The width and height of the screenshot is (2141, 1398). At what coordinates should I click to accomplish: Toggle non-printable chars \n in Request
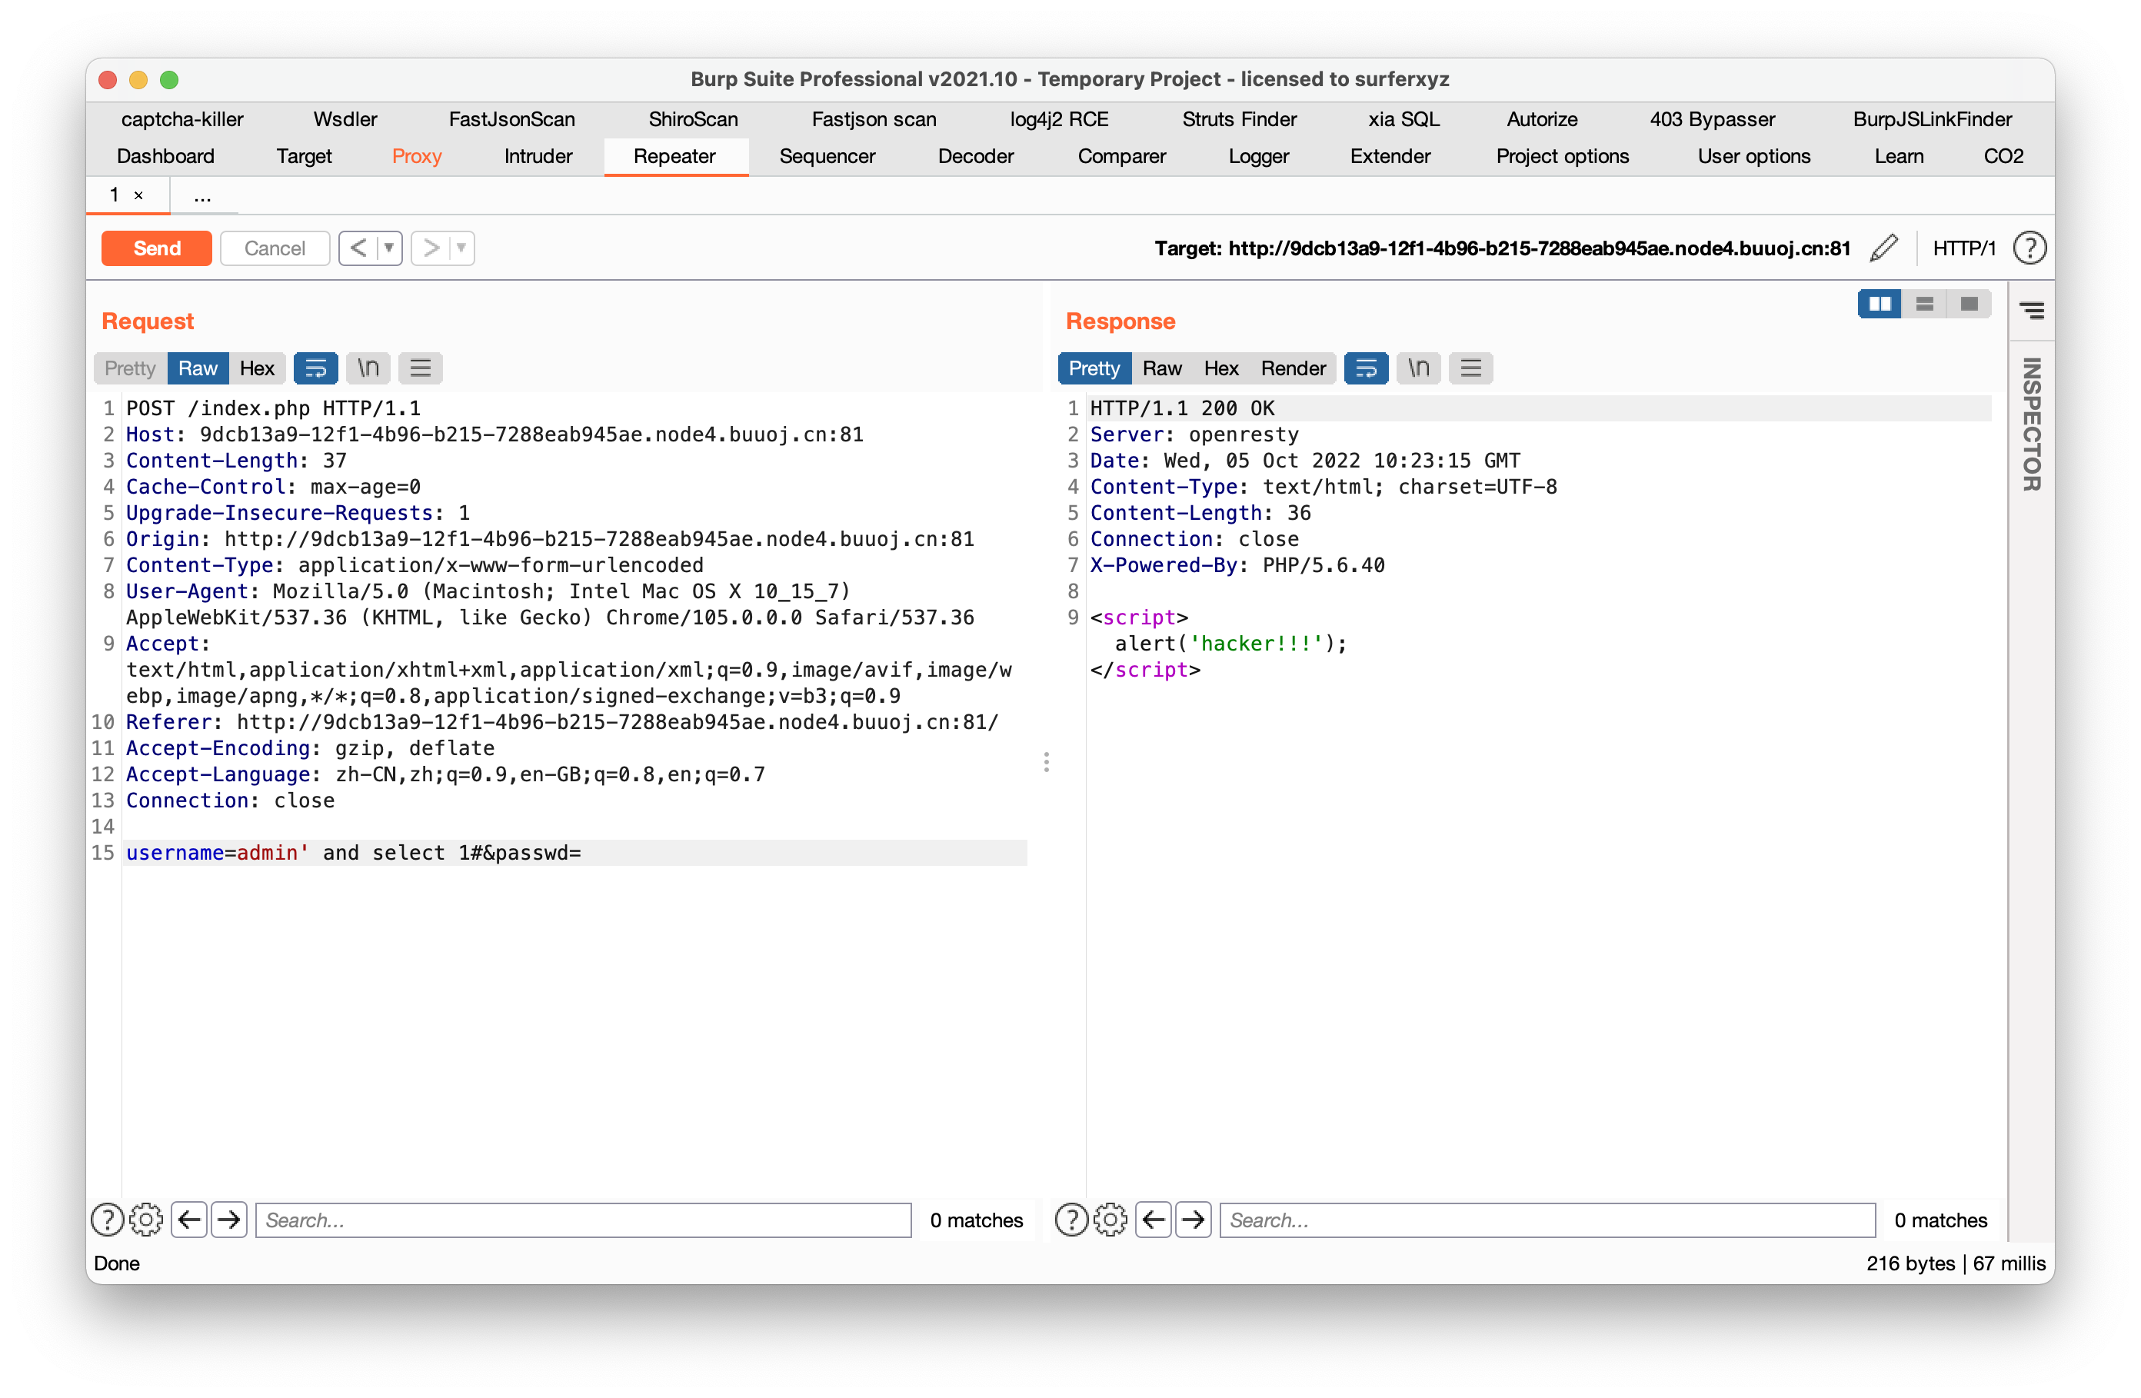(368, 368)
